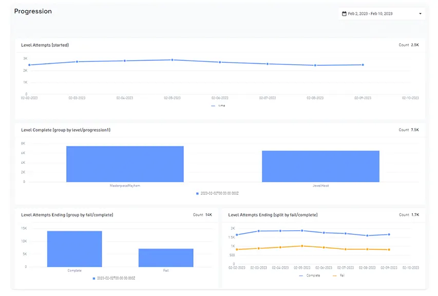This screenshot has width=438, height=296.
Task: Select the JewelHeist bar
Action: click(x=320, y=166)
